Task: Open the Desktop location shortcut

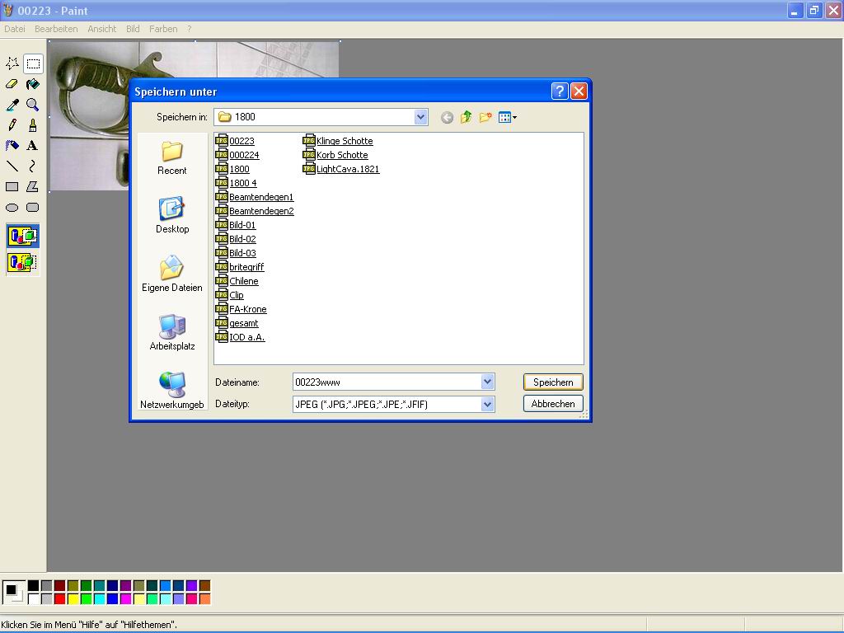Action: pyautogui.click(x=171, y=216)
